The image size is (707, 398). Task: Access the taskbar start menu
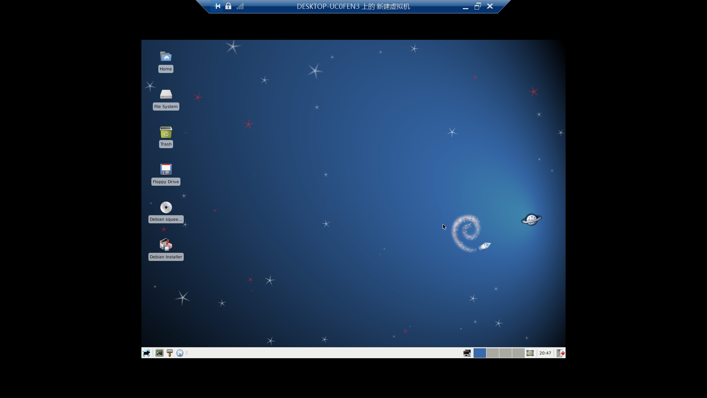coord(146,353)
